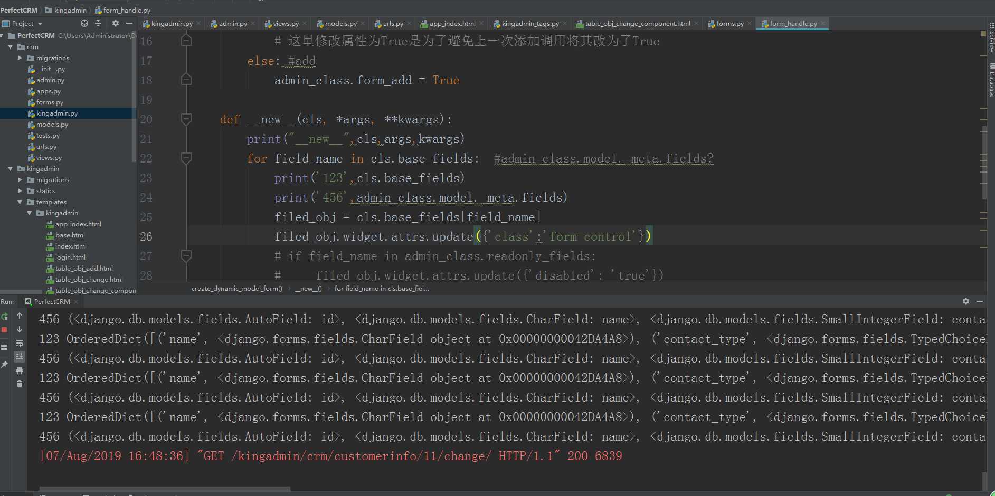Image resolution: width=995 pixels, height=496 pixels.
Task: Collapse templates kingadmin subfolder
Action: [x=30, y=213]
